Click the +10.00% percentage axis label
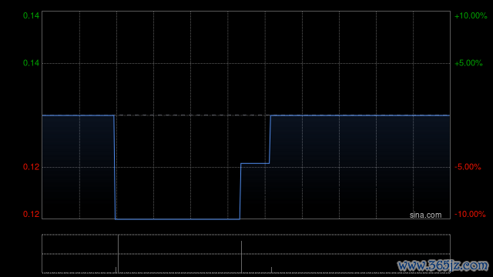 [471, 15]
